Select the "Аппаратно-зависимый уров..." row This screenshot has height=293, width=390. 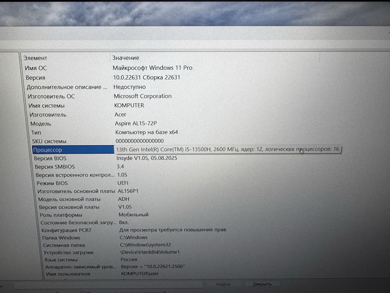(81, 267)
